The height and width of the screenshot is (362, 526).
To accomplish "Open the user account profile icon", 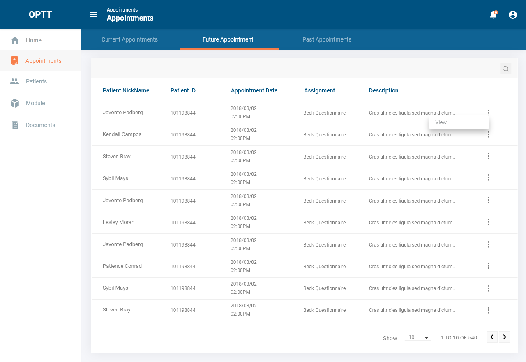I will 513,15.
